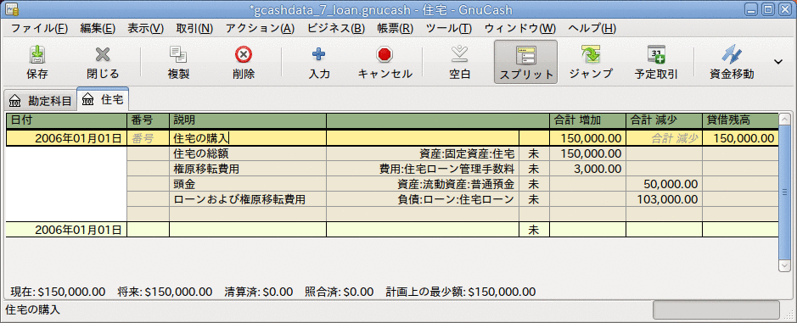797x323 pixels.
Task: Click the 資産:固定資産:住宅 account cell
Action: point(423,153)
